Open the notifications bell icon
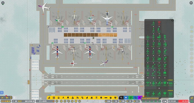Viewport: 194px width, 103px height. (x=3, y=3)
